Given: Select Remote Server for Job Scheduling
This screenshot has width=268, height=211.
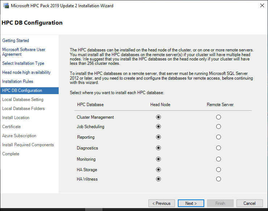Looking at the screenshot, I should pyautogui.click(x=218, y=127).
